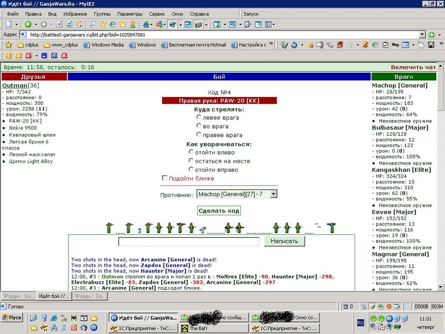Click the 'Включить чат' link
The width and height of the screenshot is (445, 334).
coord(413,67)
